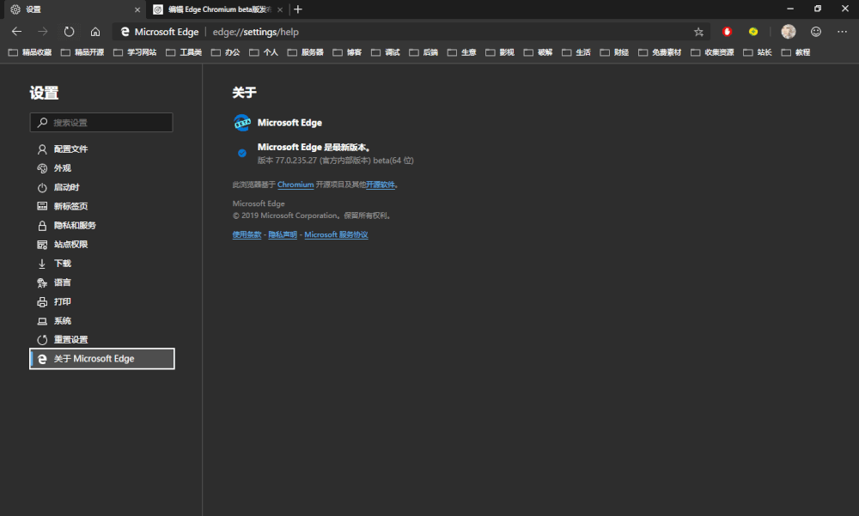Switch to the Edge Chromium beta tab

(218, 9)
